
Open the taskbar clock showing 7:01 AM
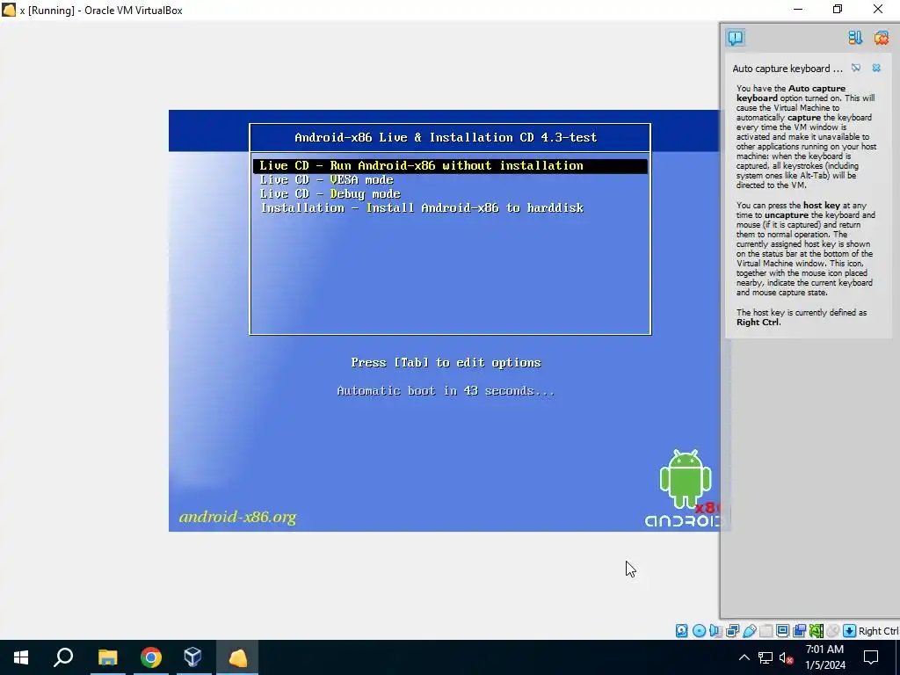click(x=824, y=657)
